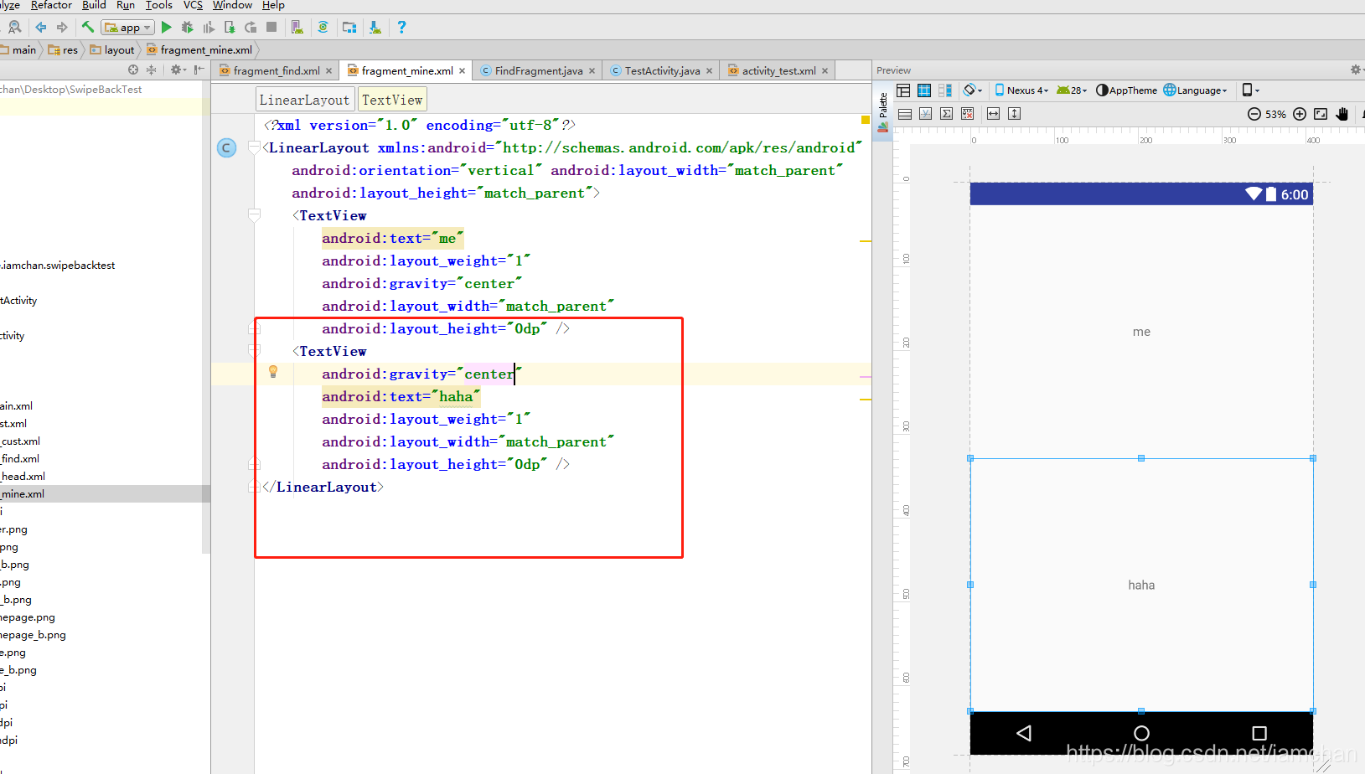Click the AppTheme theme selector
Screen dimensions: 1365x774
(x=1126, y=90)
